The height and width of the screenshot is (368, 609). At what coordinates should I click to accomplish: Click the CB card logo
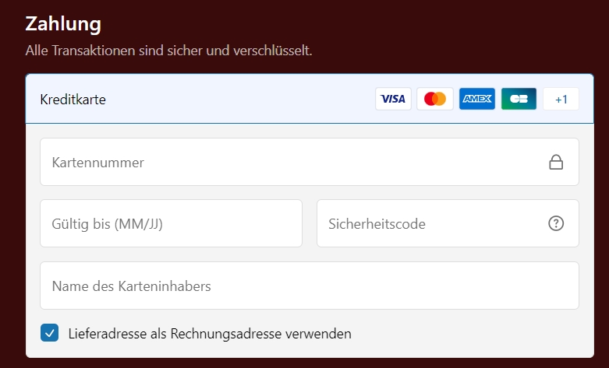point(519,99)
